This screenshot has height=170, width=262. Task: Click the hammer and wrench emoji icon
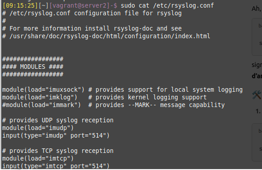click(x=257, y=95)
